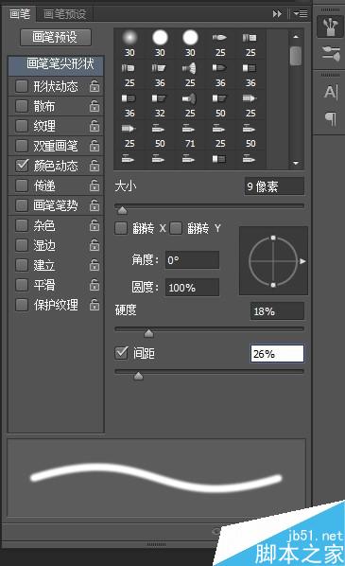Check the 翻转 X checkbox
345x566 pixels.
pyautogui.click(x=121, y=228)
